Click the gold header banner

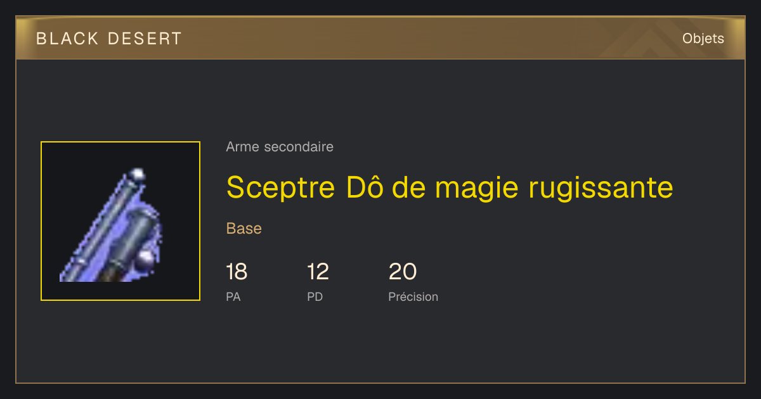pyautogui.click(x=380, y=38)
